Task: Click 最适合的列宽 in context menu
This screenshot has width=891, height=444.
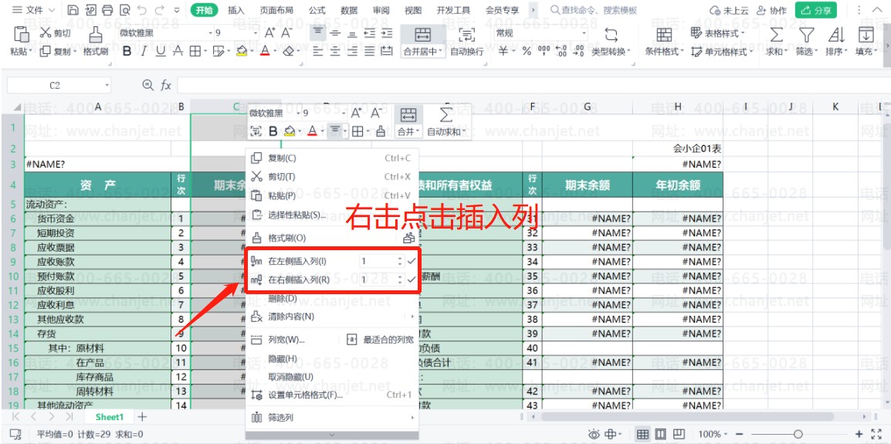Action: point(381,340)
